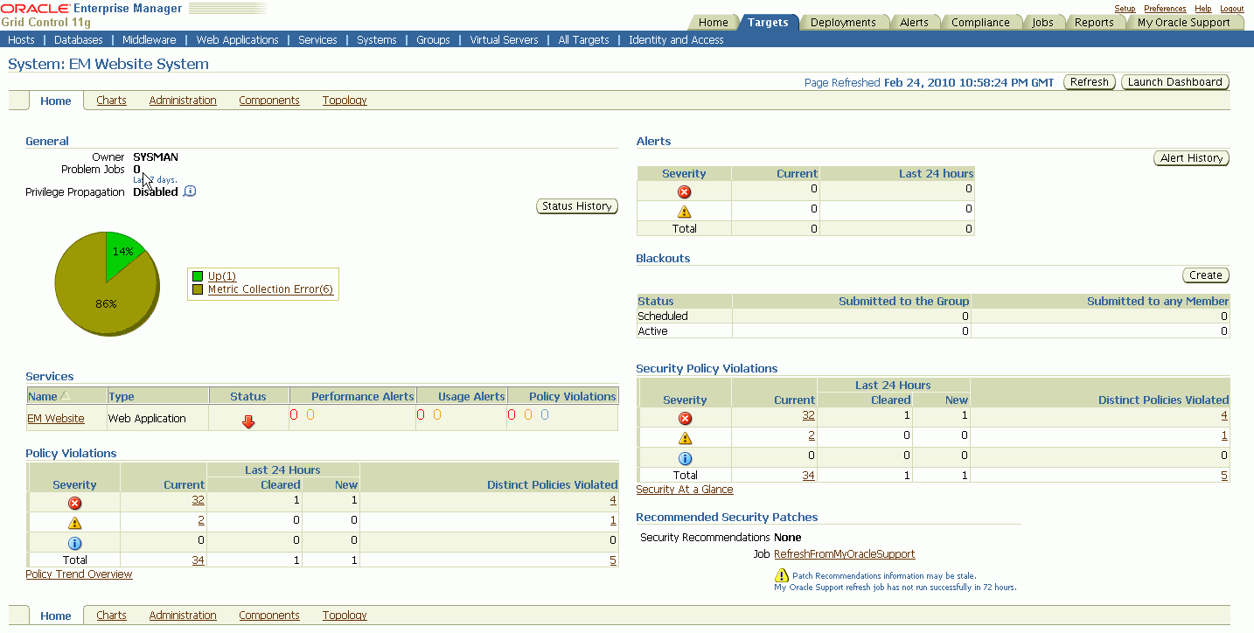This screenshot has width=1254, height=633.
Task: Click critical icon in Policy Violations table
Action: click(x=75, y=503)
